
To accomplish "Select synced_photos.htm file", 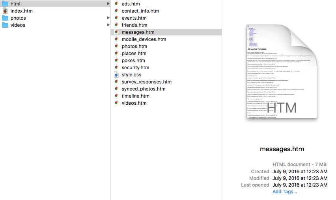I will [144, 89].
